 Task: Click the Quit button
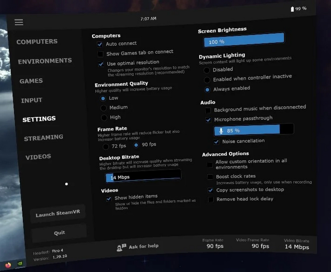point(59,233)
